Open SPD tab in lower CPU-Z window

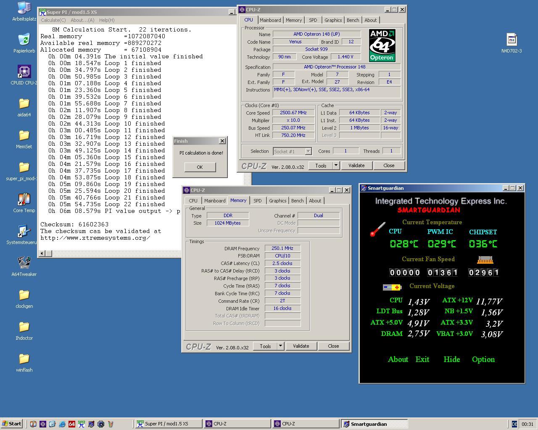coord(257,201)
